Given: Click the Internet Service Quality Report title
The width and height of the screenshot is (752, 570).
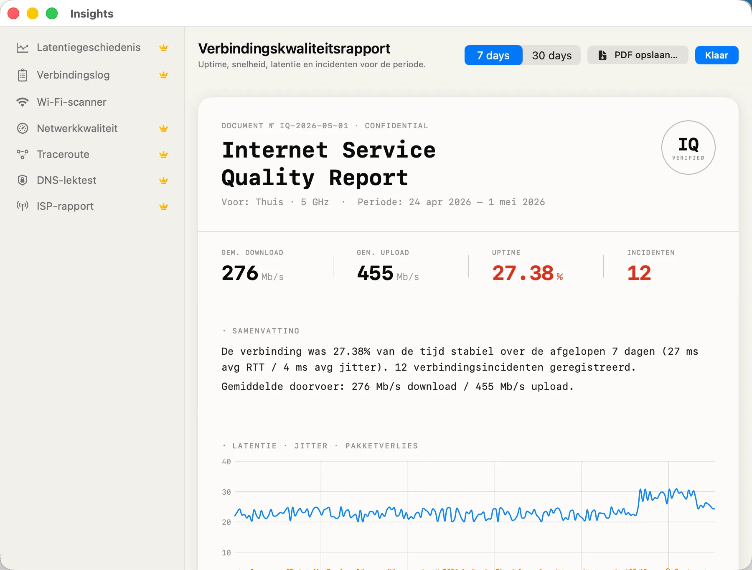Looking at the screenshot, I should click(328, 163).
